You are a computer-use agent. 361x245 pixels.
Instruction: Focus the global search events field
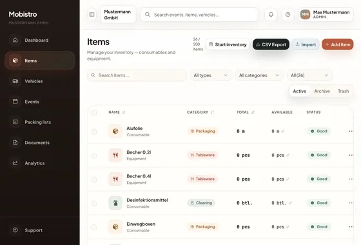pos(199,15)
